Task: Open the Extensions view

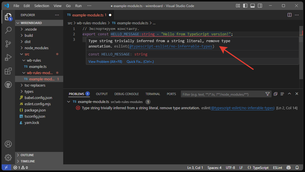Action: pyautogui.click(x=8, y=71)
